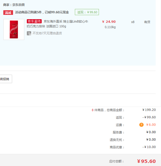The image size is (161, 166).
Task: Click the red 满减 promotion badge
Action: click(8, 13)
